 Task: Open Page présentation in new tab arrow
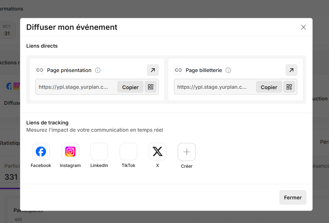[153, 70]
